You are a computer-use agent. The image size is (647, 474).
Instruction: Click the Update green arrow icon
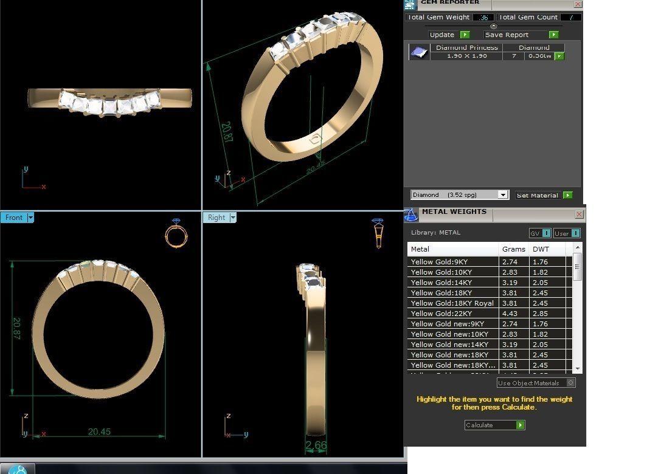tap(465, 35)
